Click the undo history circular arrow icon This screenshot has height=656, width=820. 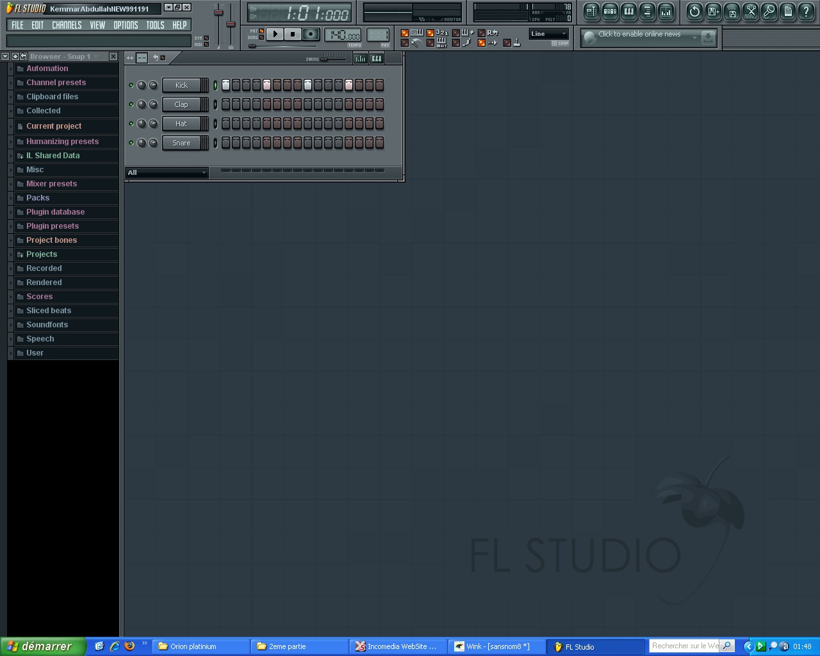click(694, 11)
